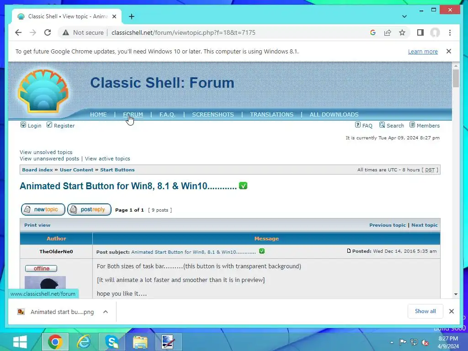Click the Windows Start button
468x351 pixels.
(x=20, y=342)
